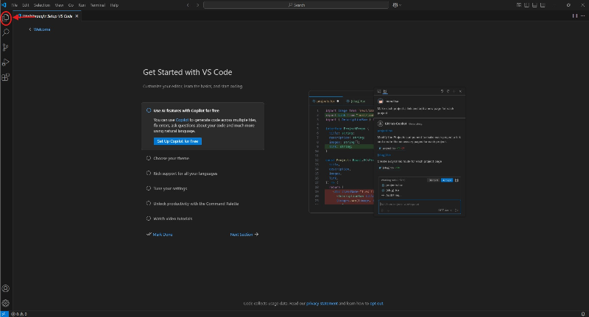Open the Selection menu

(x=42, y=5)
